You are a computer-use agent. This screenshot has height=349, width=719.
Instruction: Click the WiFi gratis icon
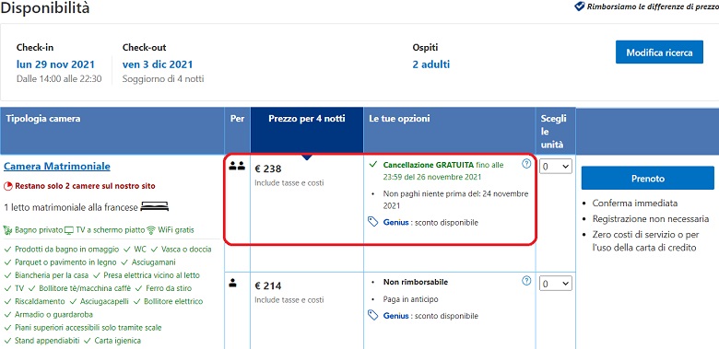(151, 229)
